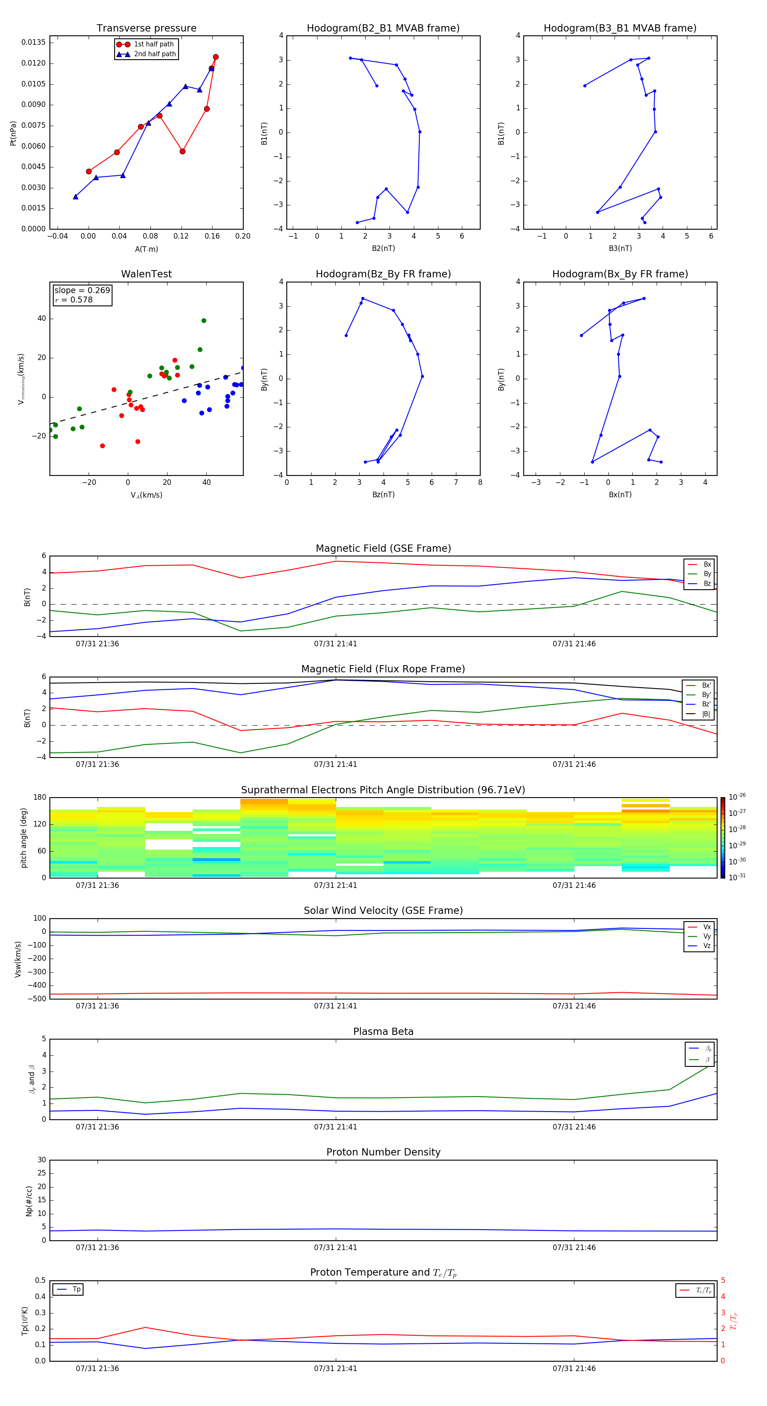Click the 'Hodogram(Bx_By FR frame)' title

pyautogui.click(x=620, y=274)
